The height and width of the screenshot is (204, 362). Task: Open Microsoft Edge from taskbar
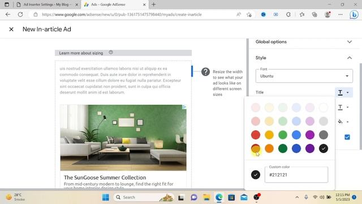(x=219, y=197)
